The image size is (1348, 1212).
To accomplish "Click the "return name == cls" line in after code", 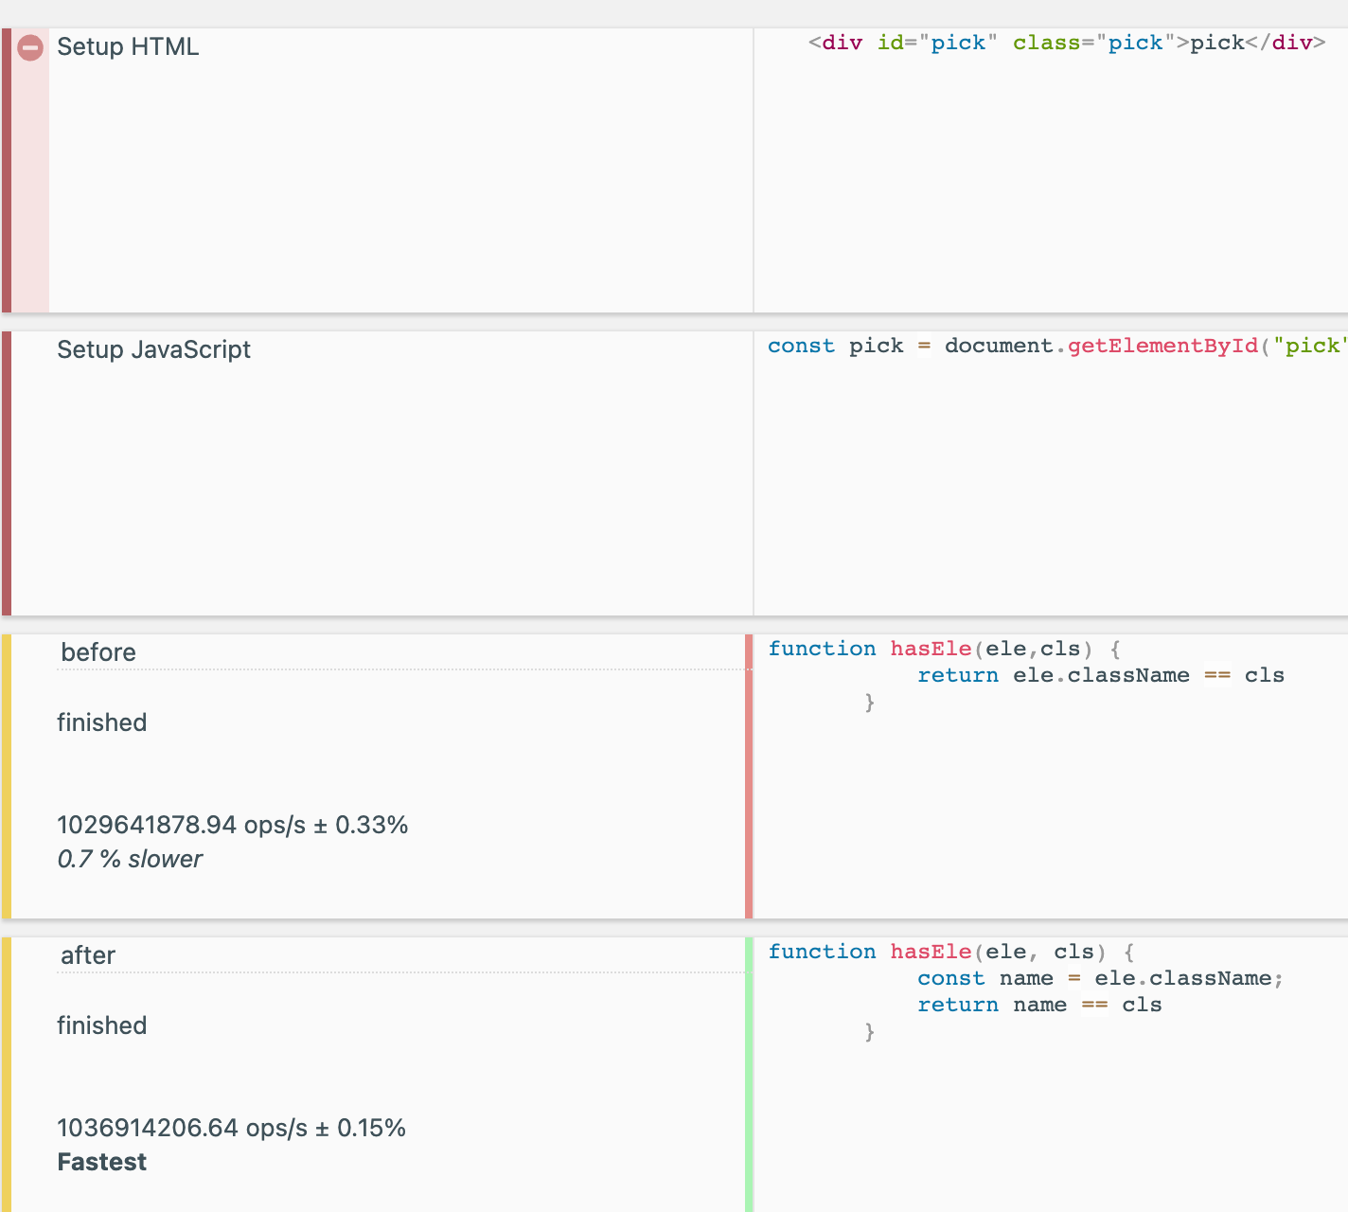I will (x=1039, y=1005).
